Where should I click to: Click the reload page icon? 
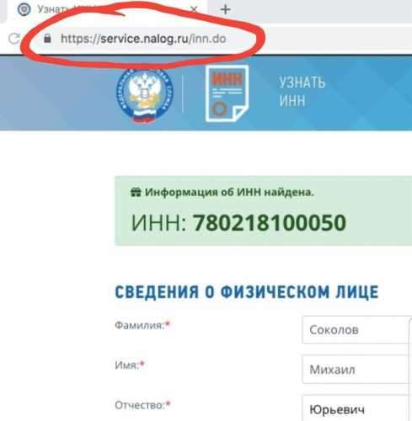pyautogui.click(x=14, y=39)
